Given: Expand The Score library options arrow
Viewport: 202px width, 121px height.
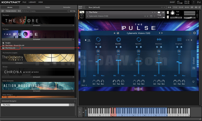Looking at the screenshot, I should pos(73,25).
